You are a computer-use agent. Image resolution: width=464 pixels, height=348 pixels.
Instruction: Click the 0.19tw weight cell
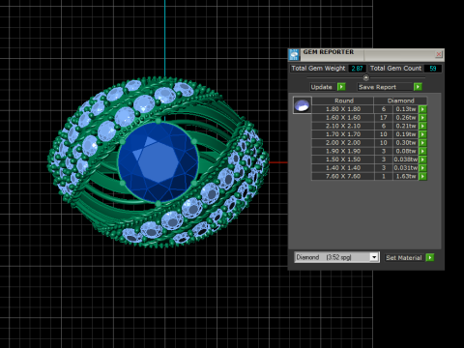coord(406,134)
